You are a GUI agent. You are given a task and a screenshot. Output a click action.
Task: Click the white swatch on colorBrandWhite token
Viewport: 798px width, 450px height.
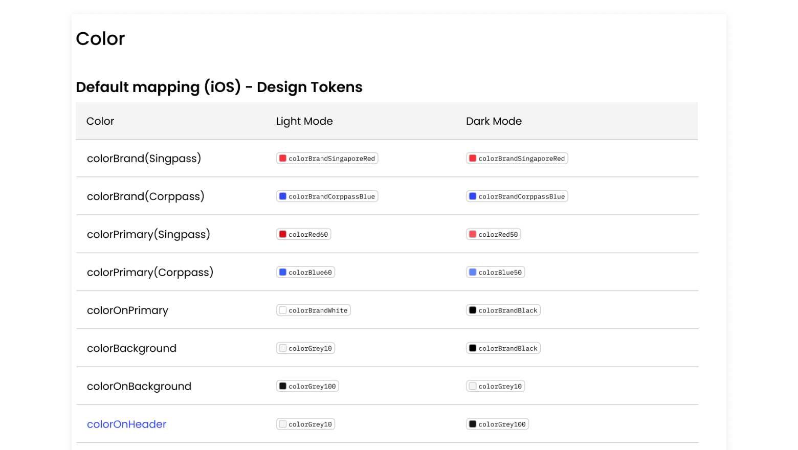282,310
